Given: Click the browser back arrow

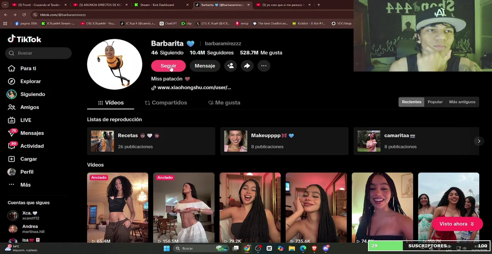Looking at the screenshot, I should coord(6,15).
